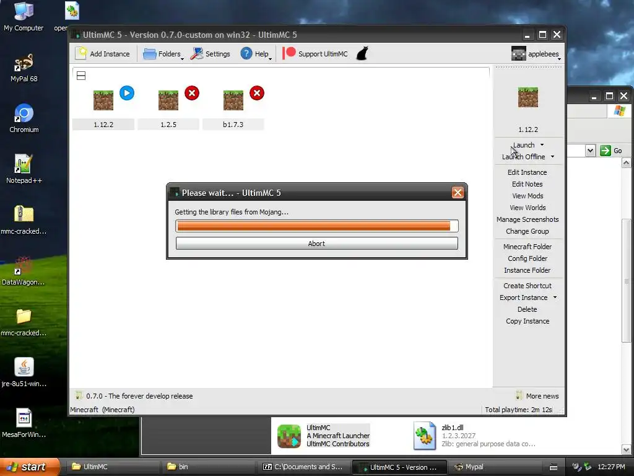Open the Instance Folder sidebar entry
Viewport: 634px width, 476px height.
point(528,270)
